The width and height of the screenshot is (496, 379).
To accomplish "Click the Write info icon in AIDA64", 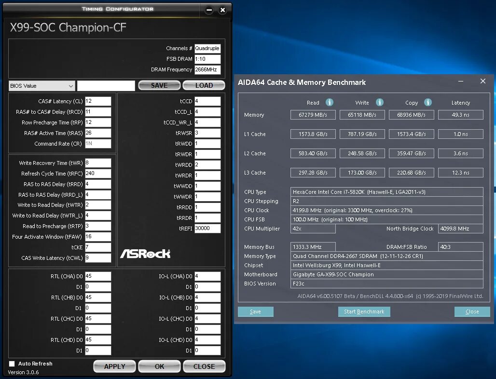I will click(x=380, y=102).
